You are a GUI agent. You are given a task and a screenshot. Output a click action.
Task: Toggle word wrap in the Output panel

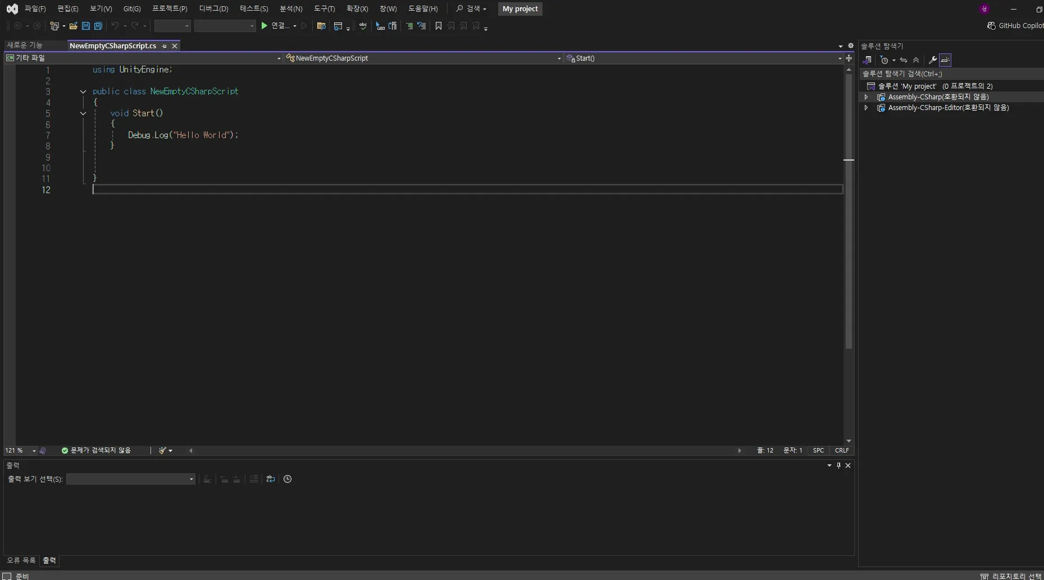(x=271, y=479)
